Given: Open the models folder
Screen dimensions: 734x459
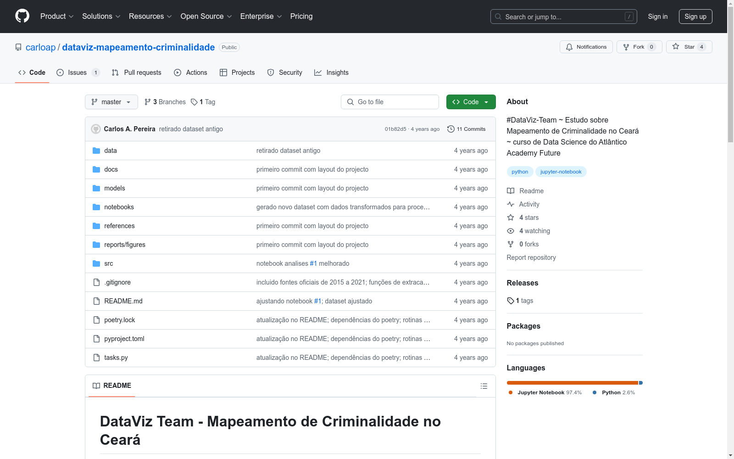Looking at the screenshot, I should [x=115, y=188].
